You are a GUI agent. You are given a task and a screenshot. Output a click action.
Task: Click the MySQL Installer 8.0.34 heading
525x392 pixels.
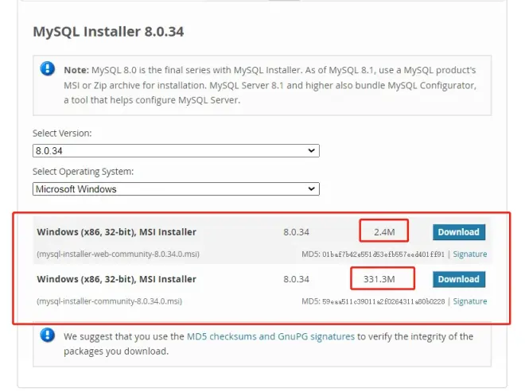[x=108, y=32]
